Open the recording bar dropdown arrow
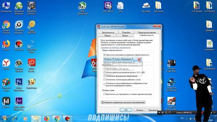 159,113
